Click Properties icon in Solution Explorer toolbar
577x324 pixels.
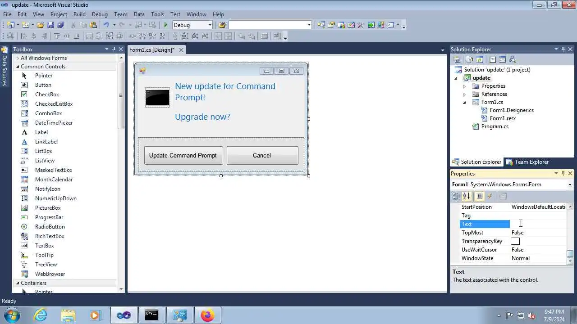pyautogui.click(x=457, y=59)
